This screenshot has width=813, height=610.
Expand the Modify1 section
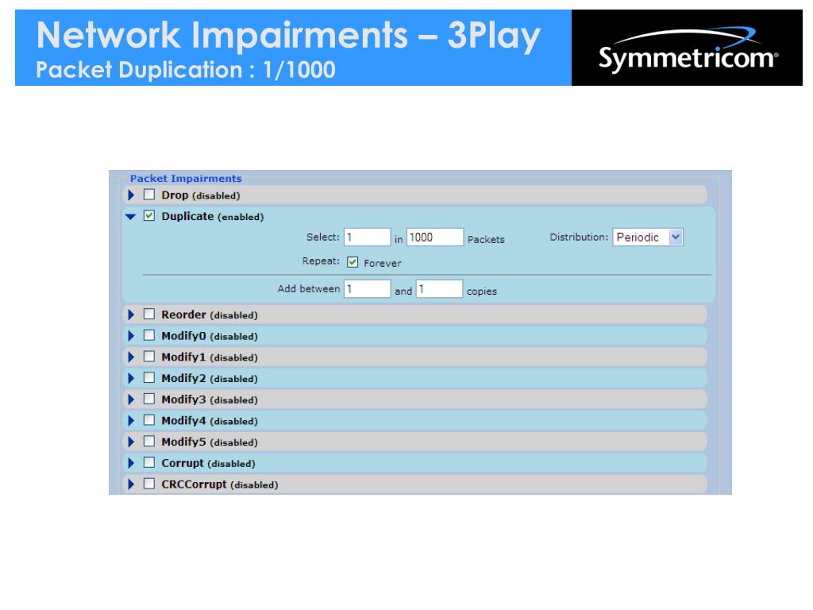click(x=131, y=357)
